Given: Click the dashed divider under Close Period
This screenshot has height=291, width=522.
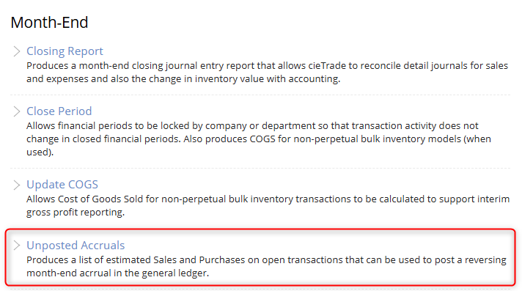Looking at the screenshot, I should (x=260, y=168).
